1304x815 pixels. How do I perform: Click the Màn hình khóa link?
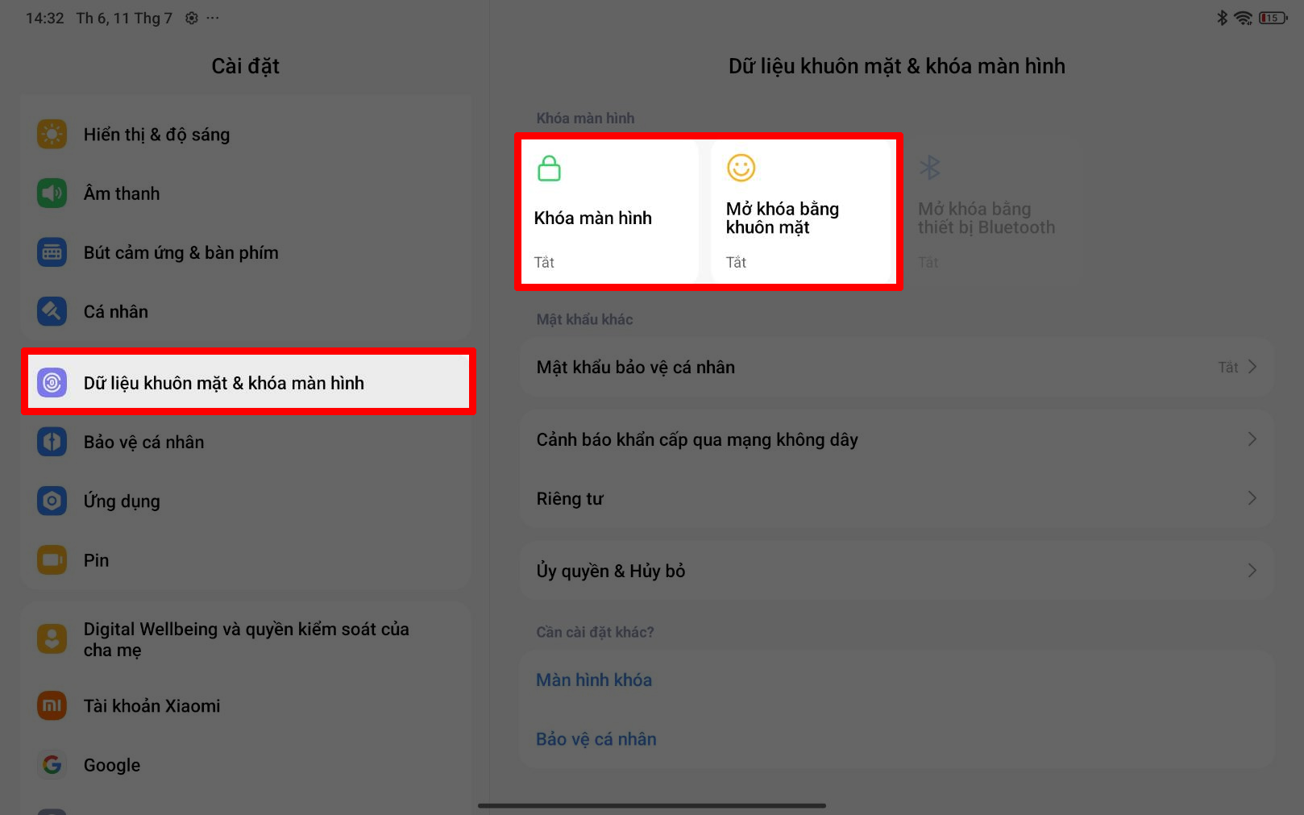[x=594, y=680]
